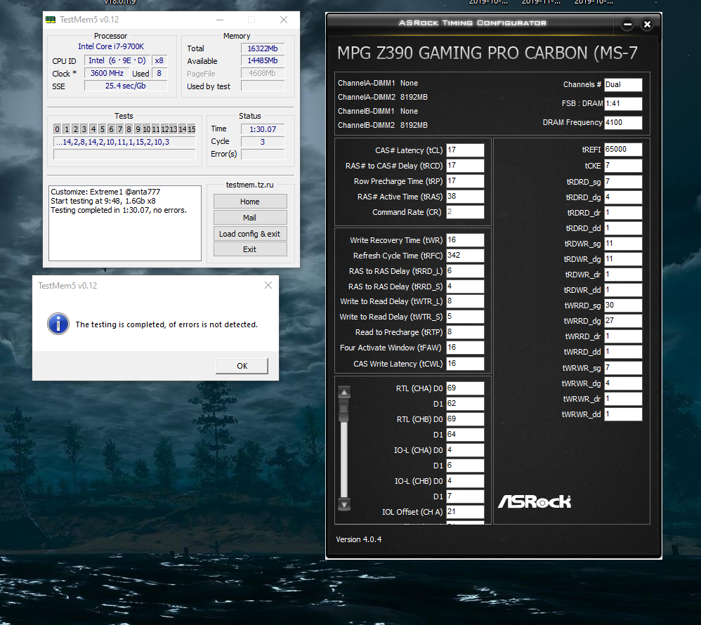Click the tWRWR_sg value field
This screenshot has width=701, height=625.
coord(623,368)
